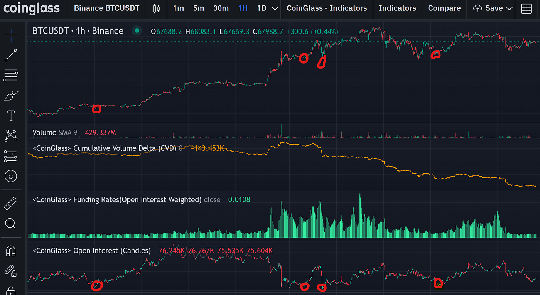
Task: Click the 76.245K open interest value
Action: pyautogui.click(x=172, y=251)
